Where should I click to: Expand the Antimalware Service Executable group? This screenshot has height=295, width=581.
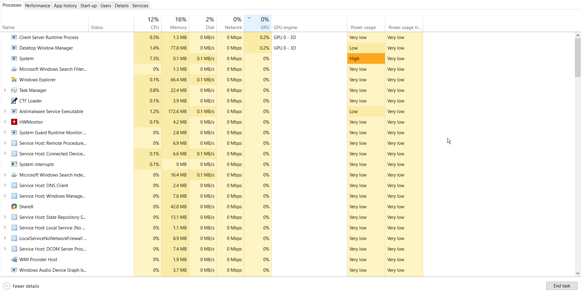click(5, 111)
